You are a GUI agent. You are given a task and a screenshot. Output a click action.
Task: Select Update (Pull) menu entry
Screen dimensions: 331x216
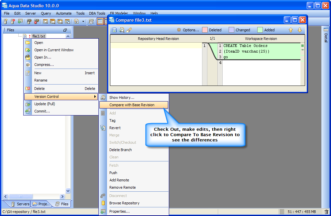pyautogui.click(x=61, y=104)
